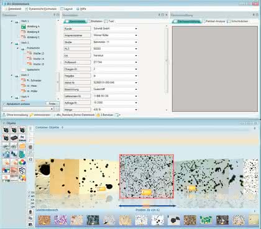Open the Layout menu
This screenshot has width=261, height=229.
tap(66, 9)
